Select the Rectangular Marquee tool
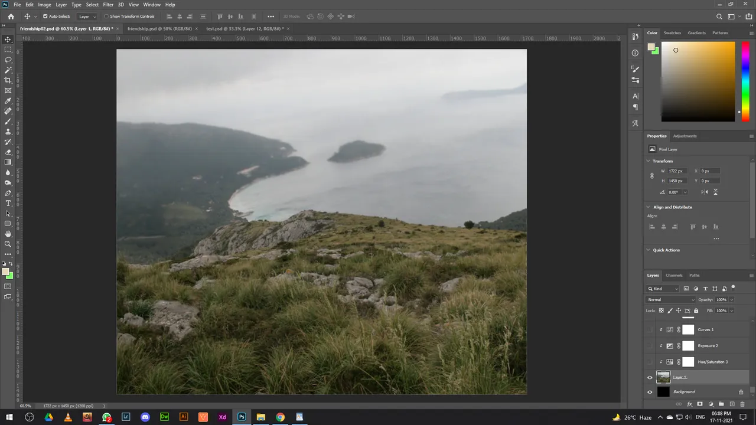This screenshot has height=425, width=756. (8, 50)
